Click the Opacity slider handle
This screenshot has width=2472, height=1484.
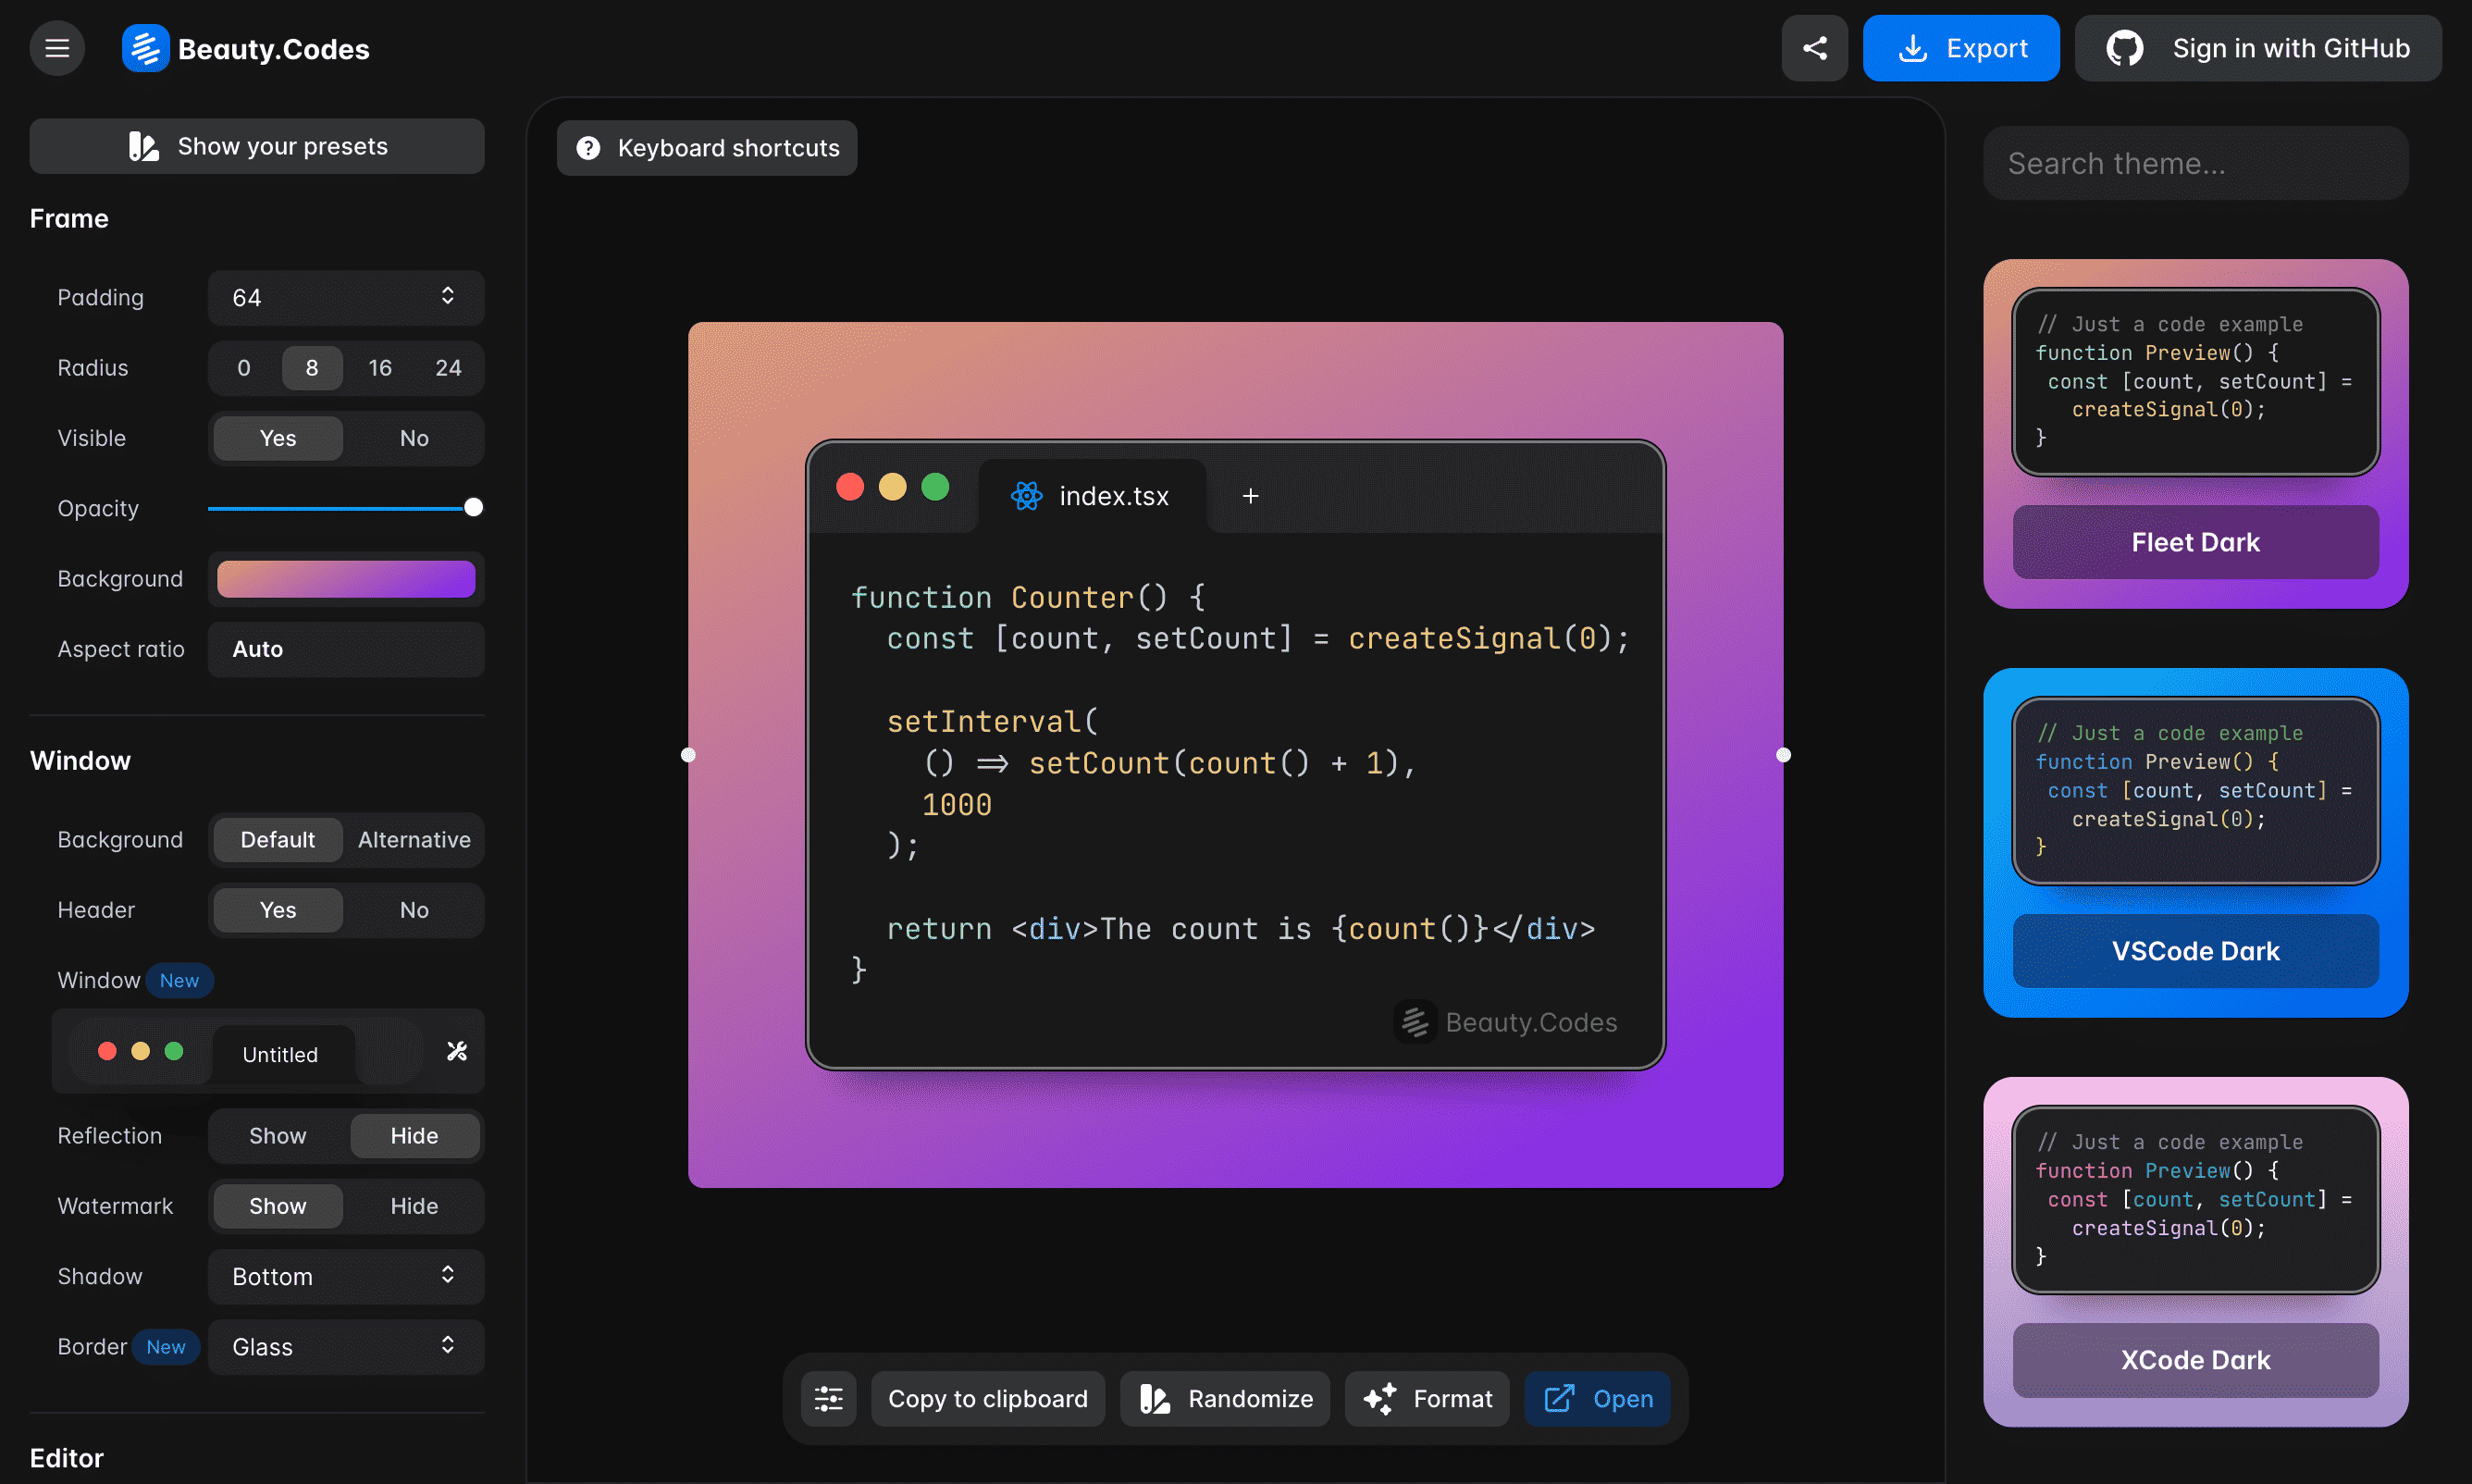(x=473, y=508)
